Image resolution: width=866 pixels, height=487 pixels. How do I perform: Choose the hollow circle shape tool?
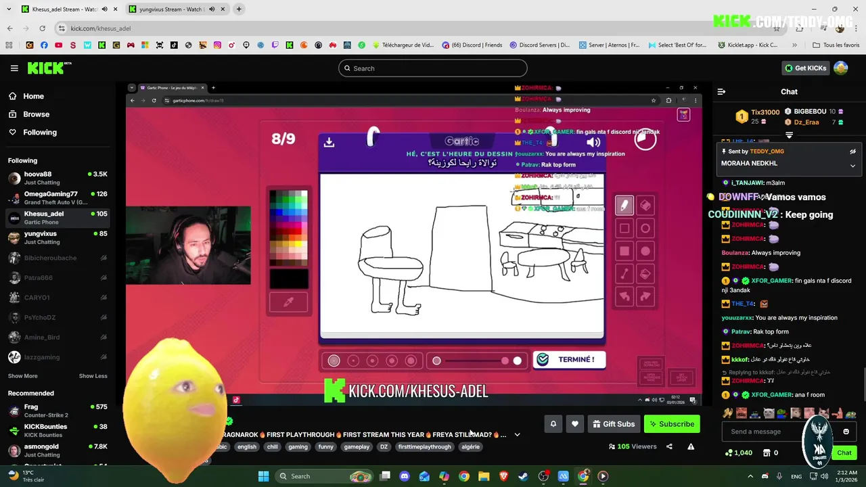coord(645,229)
